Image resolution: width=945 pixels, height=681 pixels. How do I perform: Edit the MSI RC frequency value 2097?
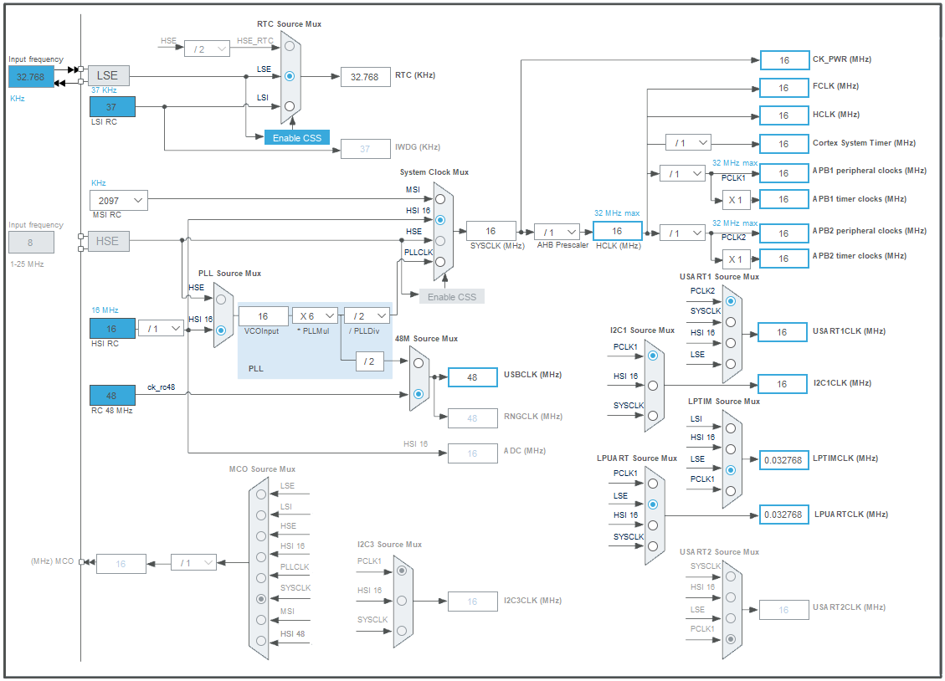117,200
